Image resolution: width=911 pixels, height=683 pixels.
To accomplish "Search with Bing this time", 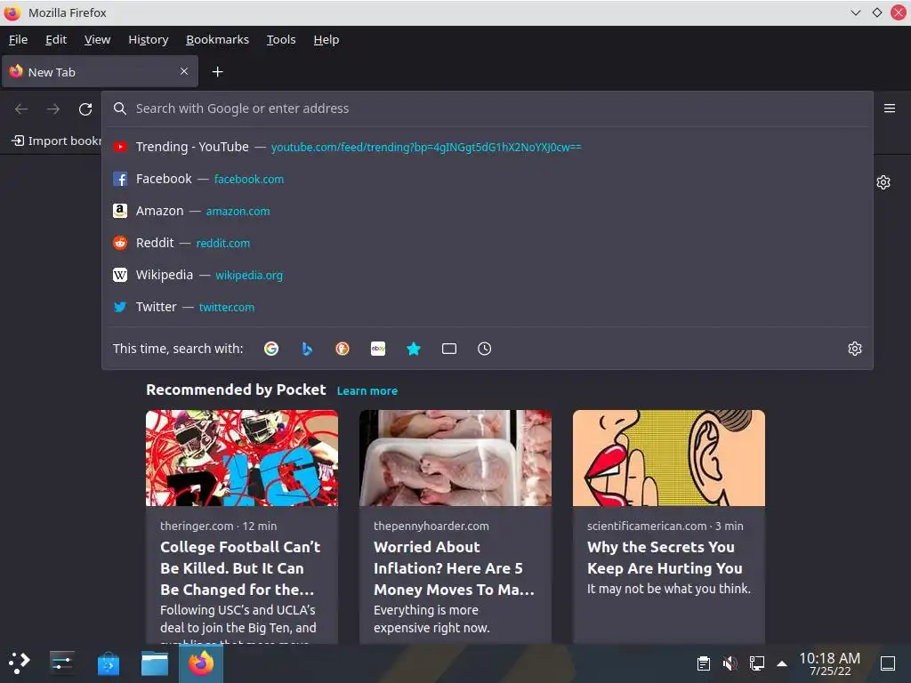I will coord(307,349).
